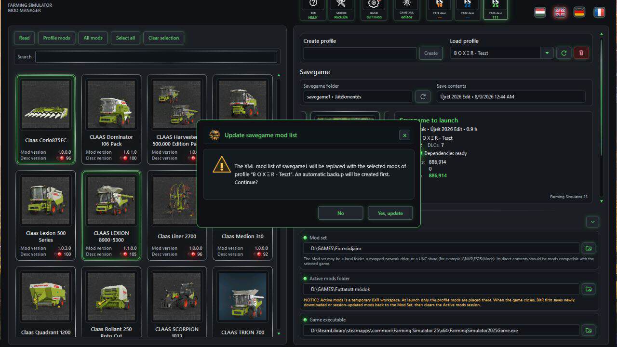Click the Farming Simulator 25 label
The image size is (617, 347).
569,197
